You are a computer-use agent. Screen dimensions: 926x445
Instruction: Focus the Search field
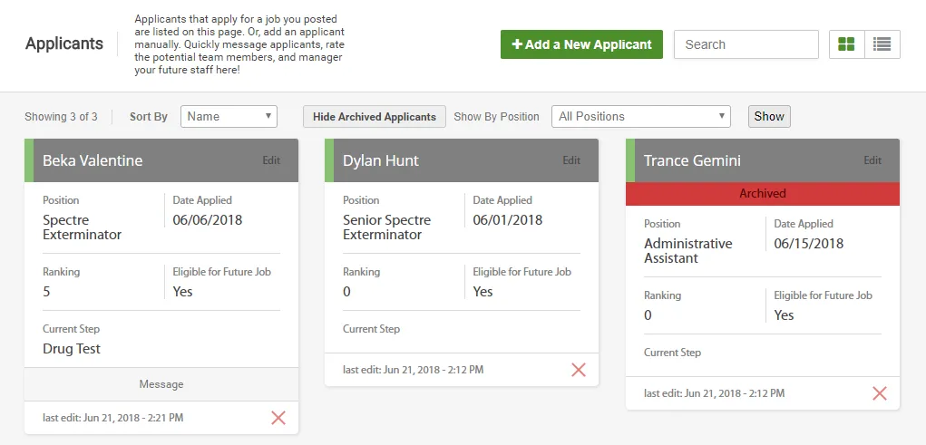(746, 44)
